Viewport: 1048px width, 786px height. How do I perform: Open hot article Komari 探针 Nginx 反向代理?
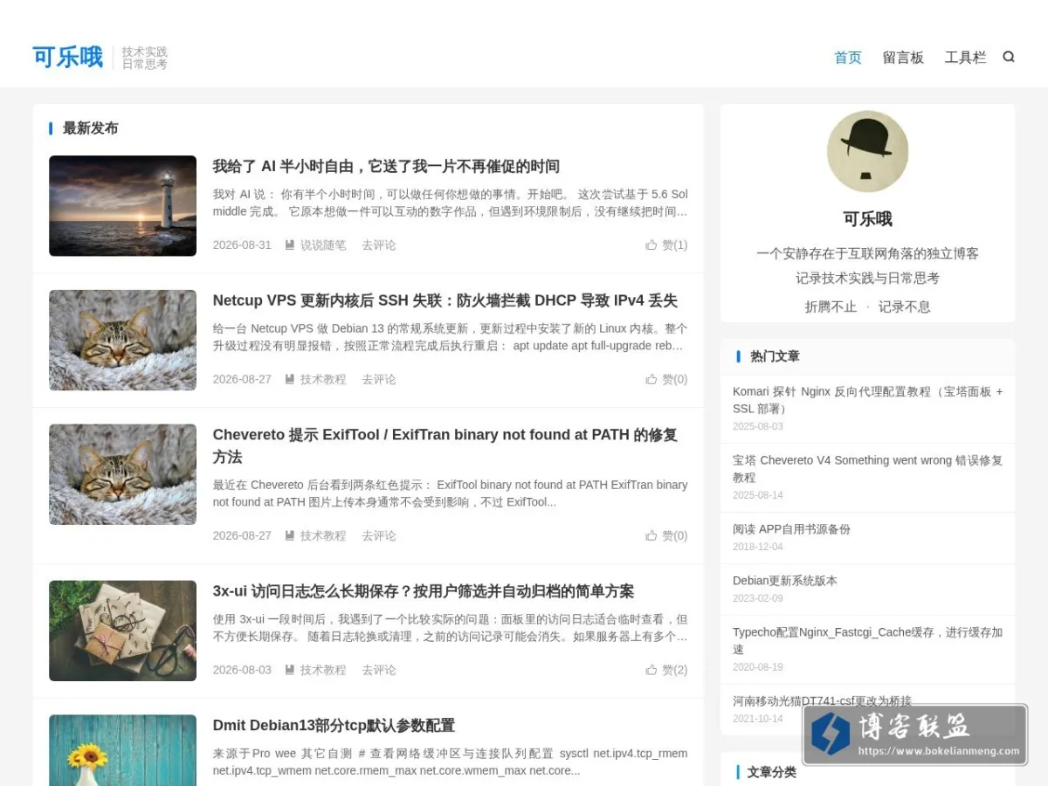coord(868,400)
